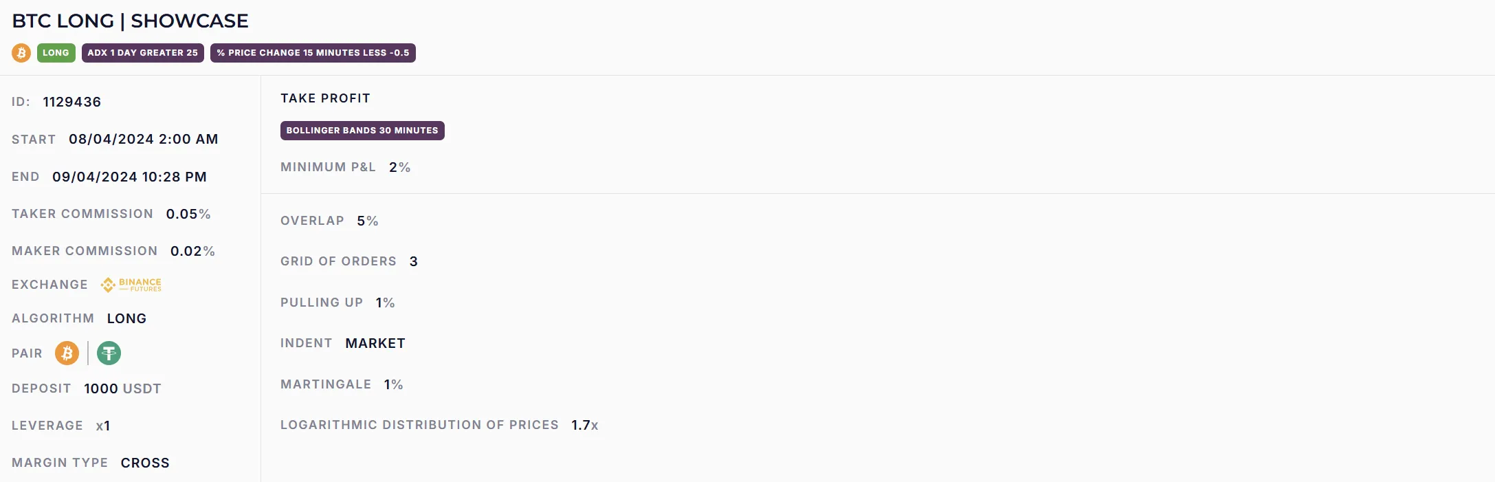The height and width of the screenshot is (482, 1495).
Task: Click the maker commission 0.02% value
Action: click(192, 251)
